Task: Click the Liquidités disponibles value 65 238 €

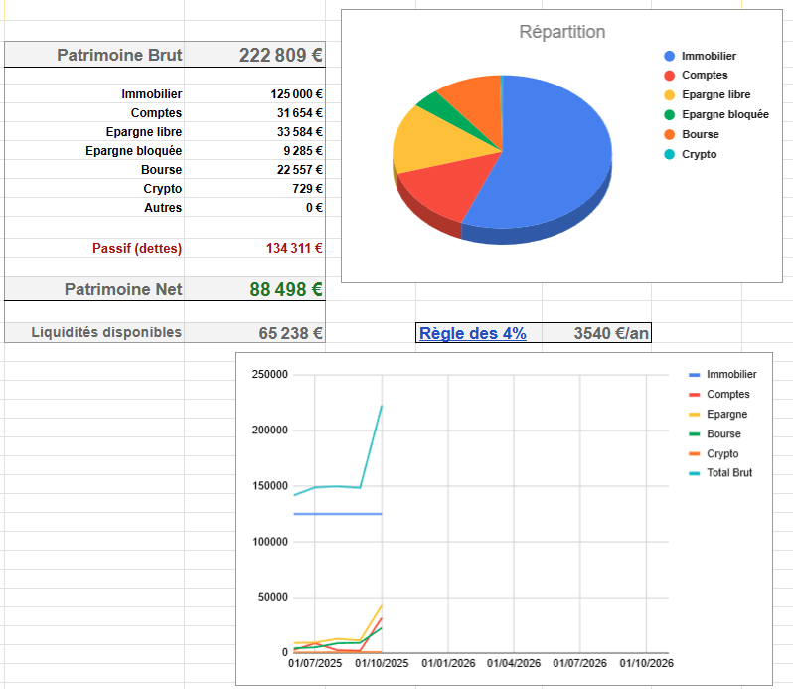Action: 290,333
